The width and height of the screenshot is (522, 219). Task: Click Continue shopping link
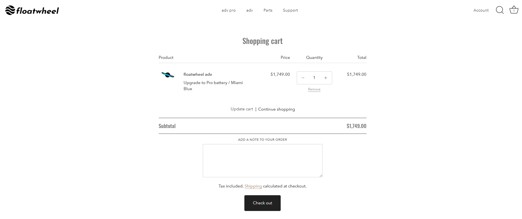277,109
